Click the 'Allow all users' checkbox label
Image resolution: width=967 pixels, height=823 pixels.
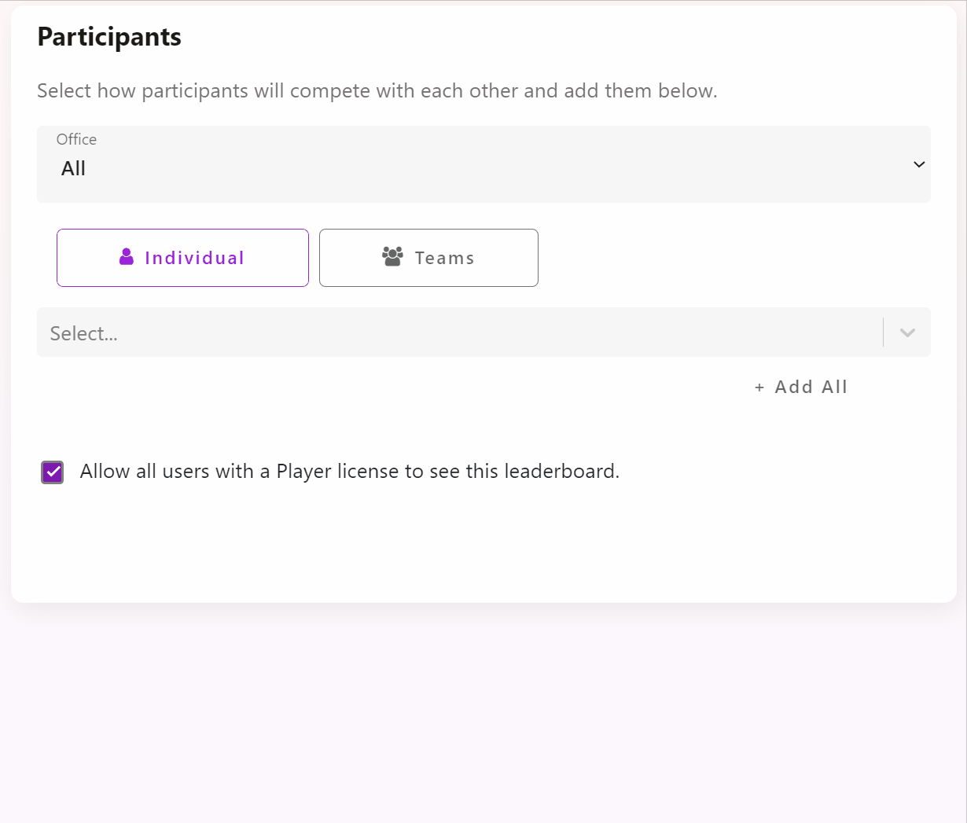point(350,472)
